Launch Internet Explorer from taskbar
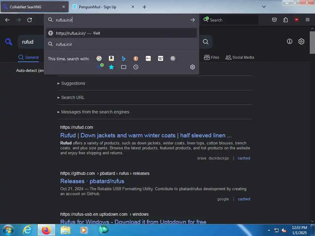The height and width of the screenshot is (236, 315). click(27, 230)
